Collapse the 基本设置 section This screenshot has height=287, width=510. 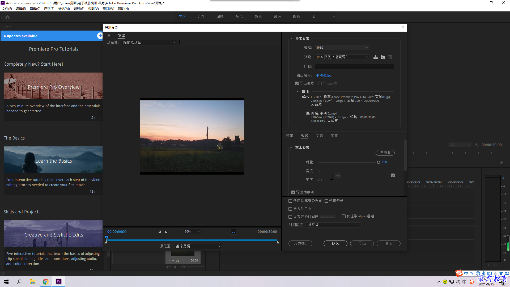[291, 148]
